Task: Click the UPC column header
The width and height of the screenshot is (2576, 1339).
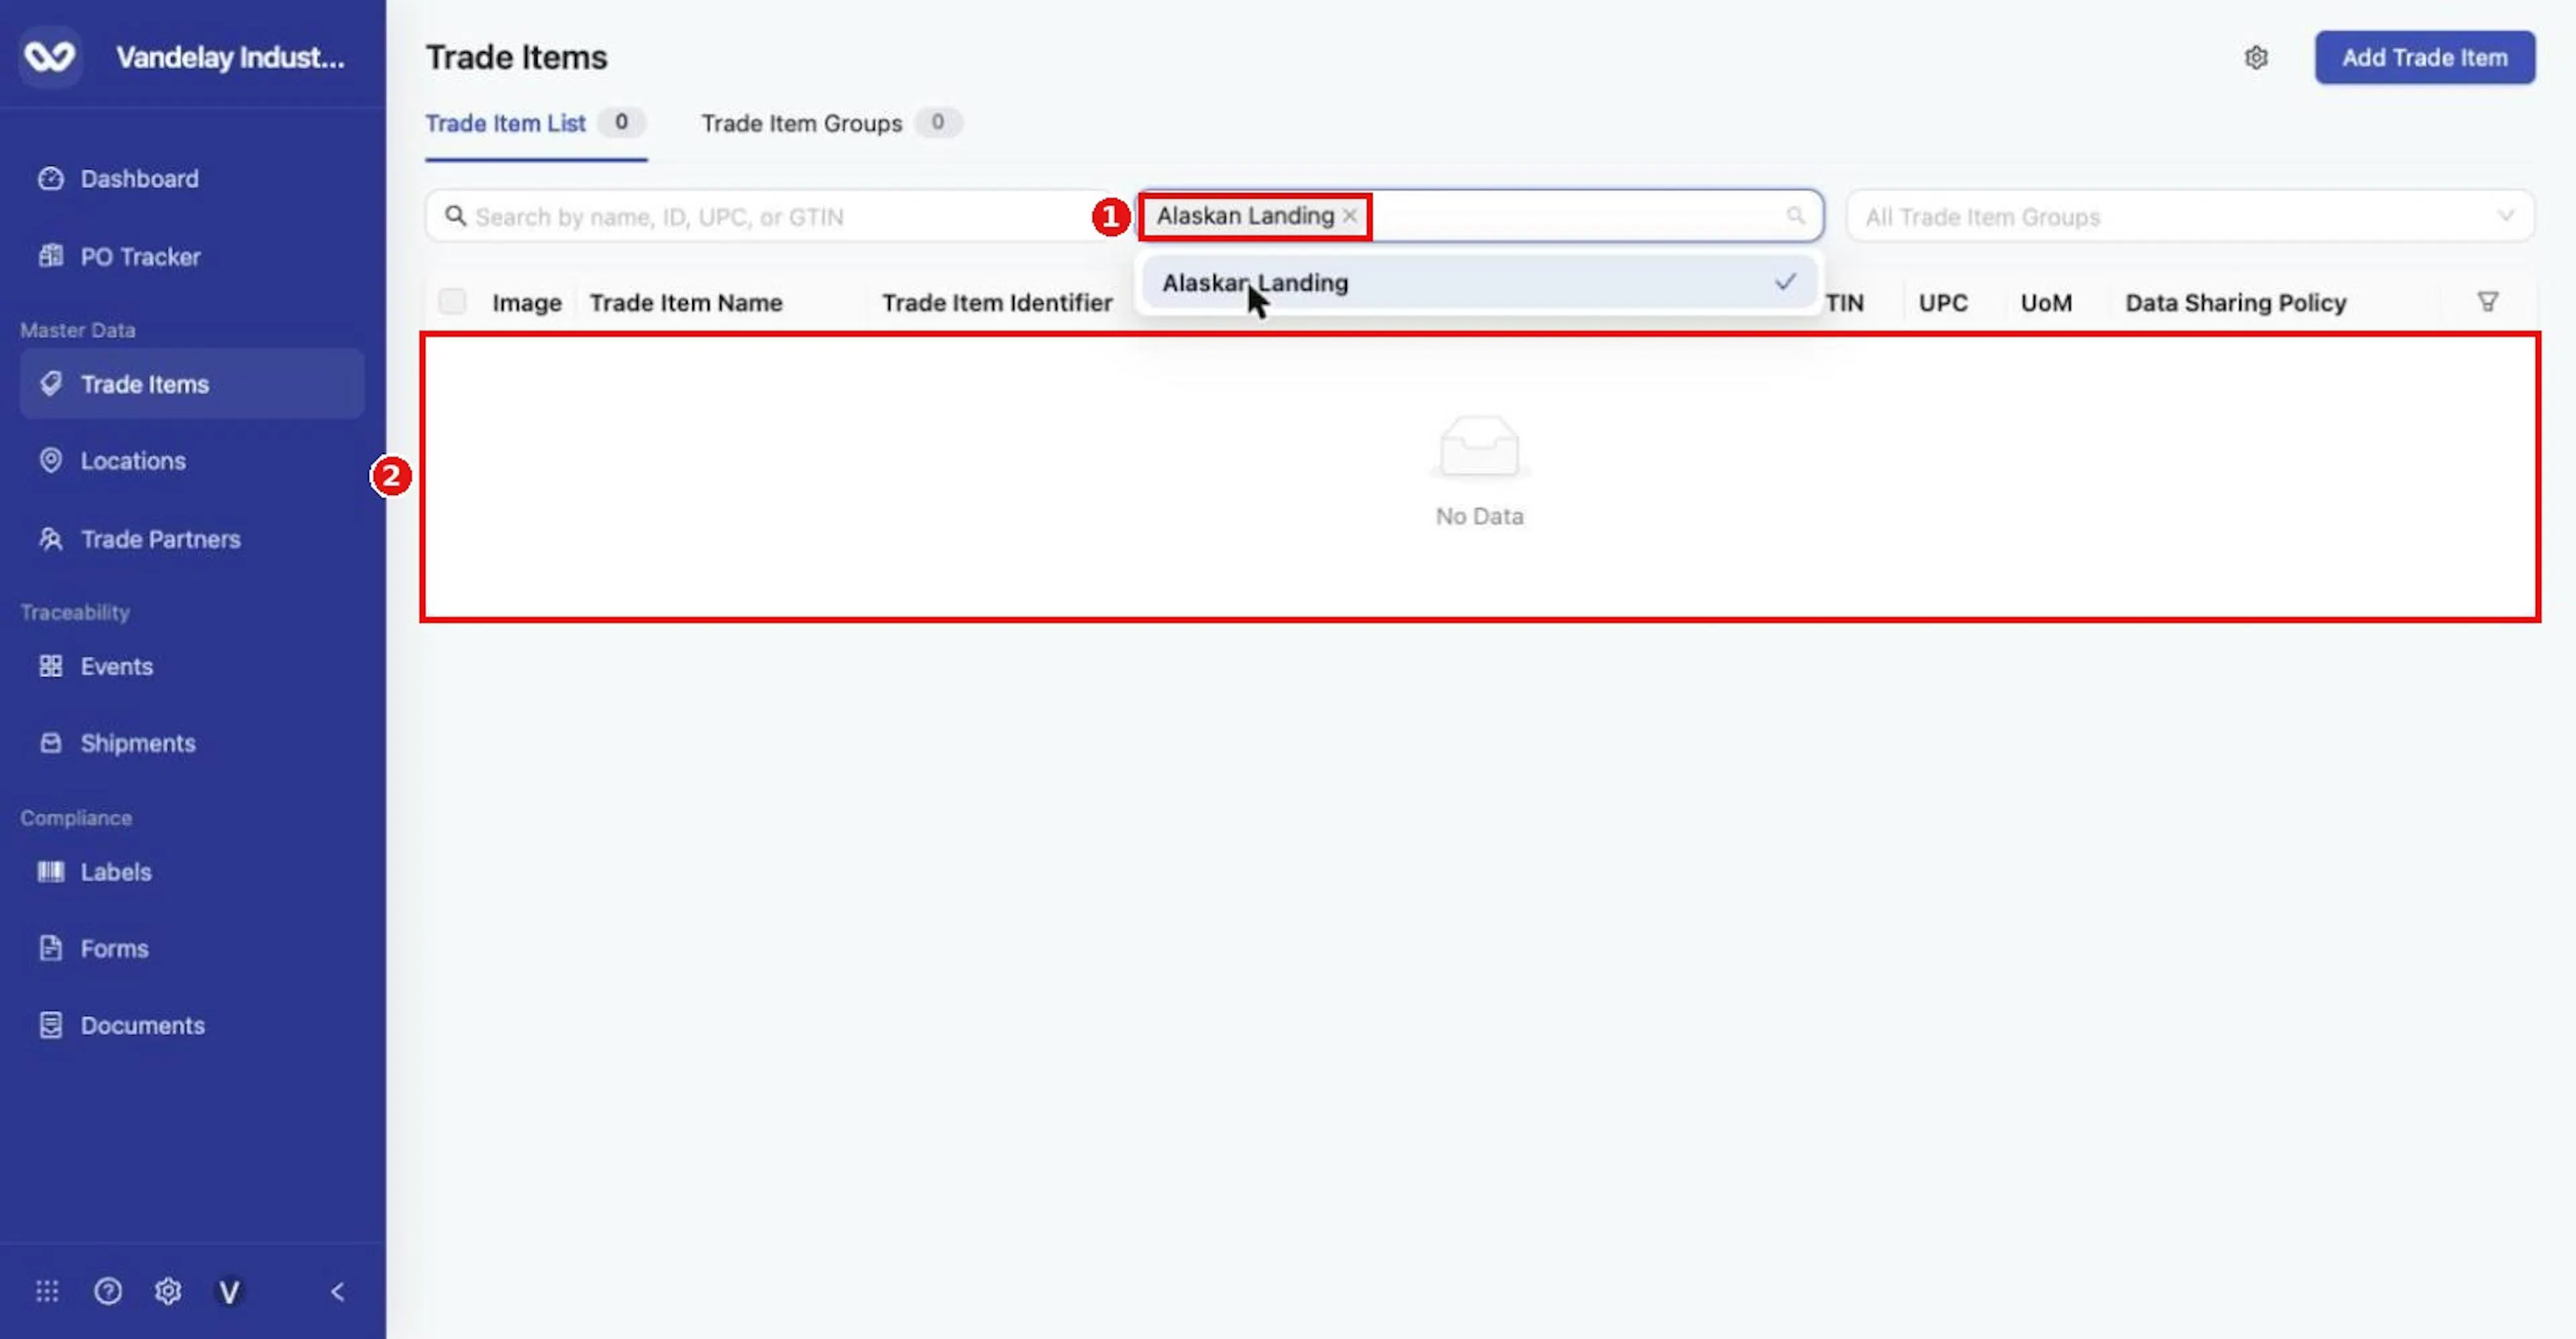Action: click(1943, 303)
